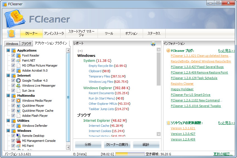The width and height of the screenshot is (237, 158).
Task: Expand the report with the [+] toggle
Action: coord(80,51)
